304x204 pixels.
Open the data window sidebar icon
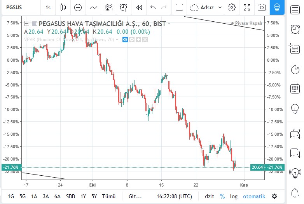pos(295,49)
